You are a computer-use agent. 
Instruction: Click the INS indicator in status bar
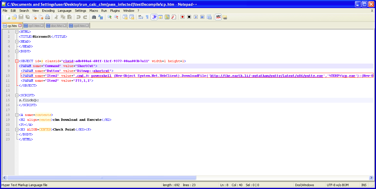364,185
